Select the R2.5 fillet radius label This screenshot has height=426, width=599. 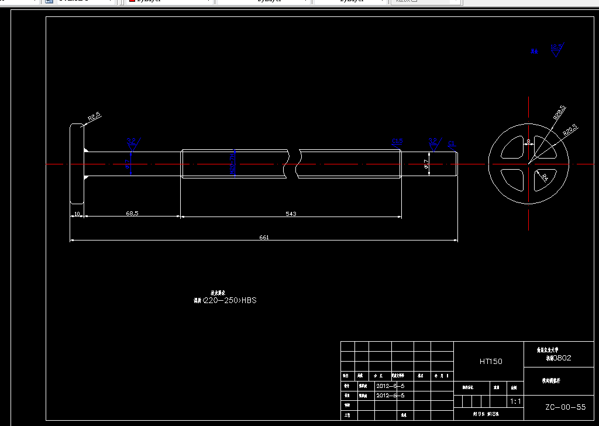click(x=94, y=116)
